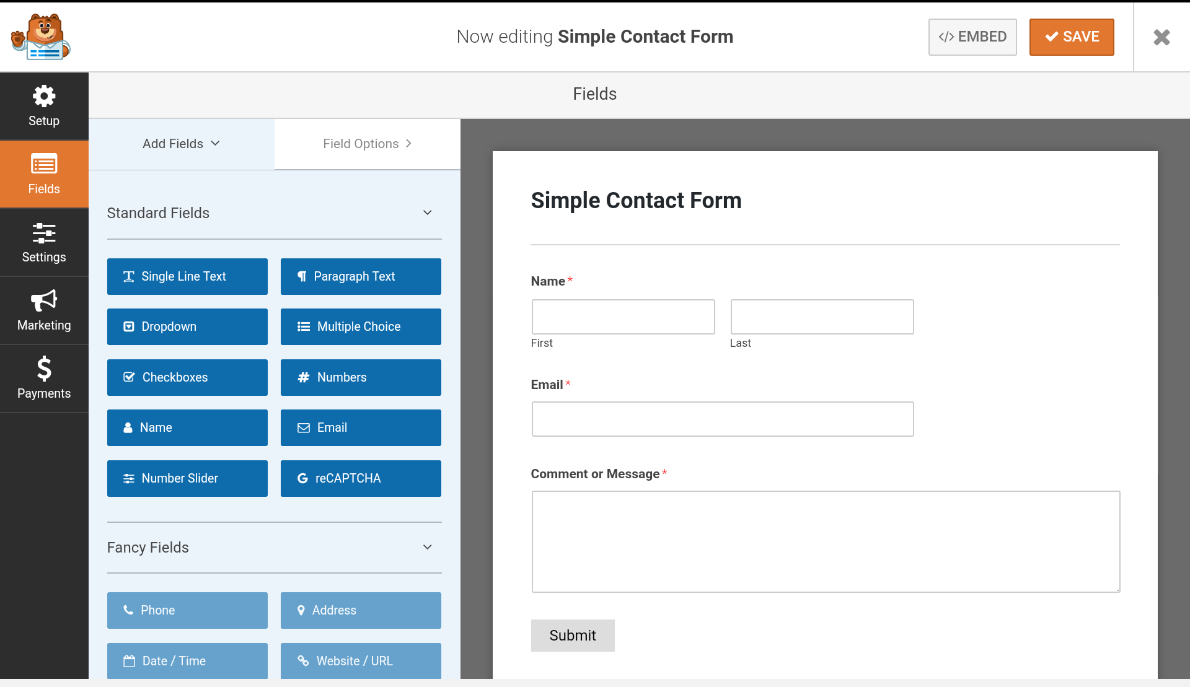Click the Setup icon in sidebar
The height and width of the screenshot is (687, 1190).
(44, 107)
